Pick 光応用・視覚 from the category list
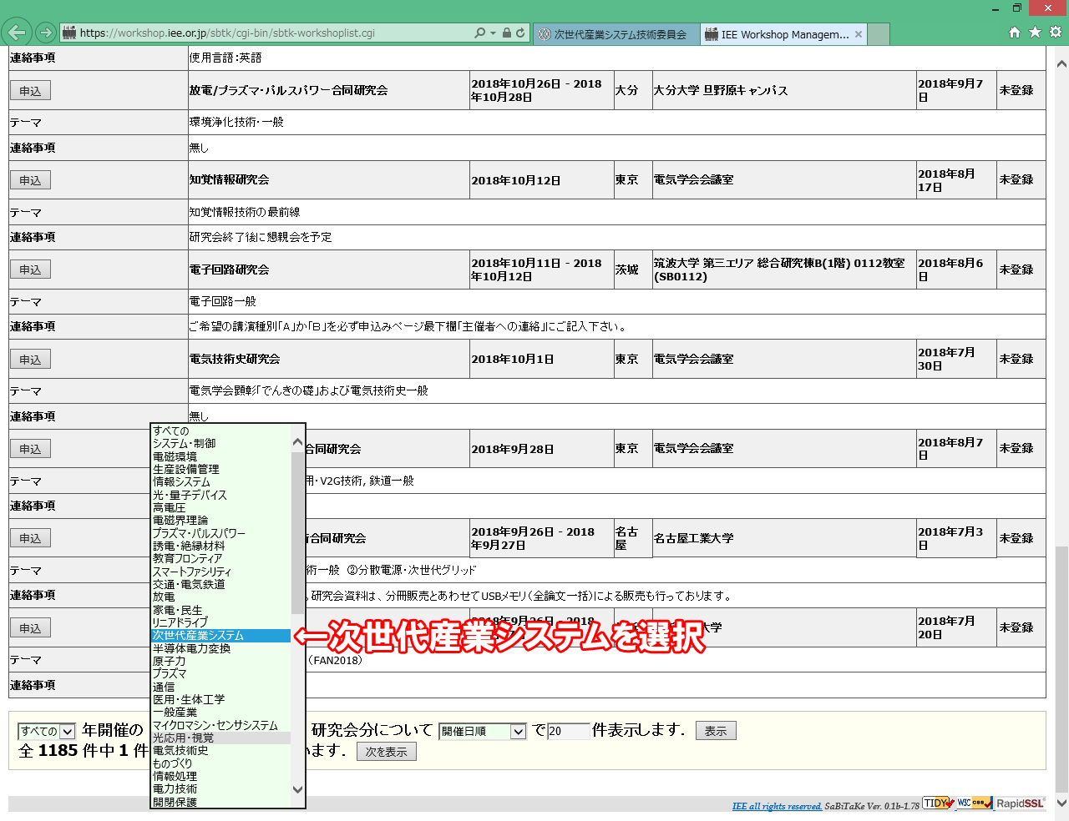This screenshot has width=1069, height=821. 184,738
